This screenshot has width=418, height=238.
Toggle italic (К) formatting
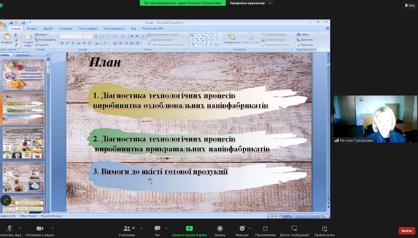(67, 43)
